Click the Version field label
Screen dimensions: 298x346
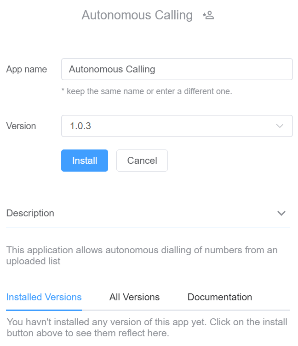click(x=21, y=126)
